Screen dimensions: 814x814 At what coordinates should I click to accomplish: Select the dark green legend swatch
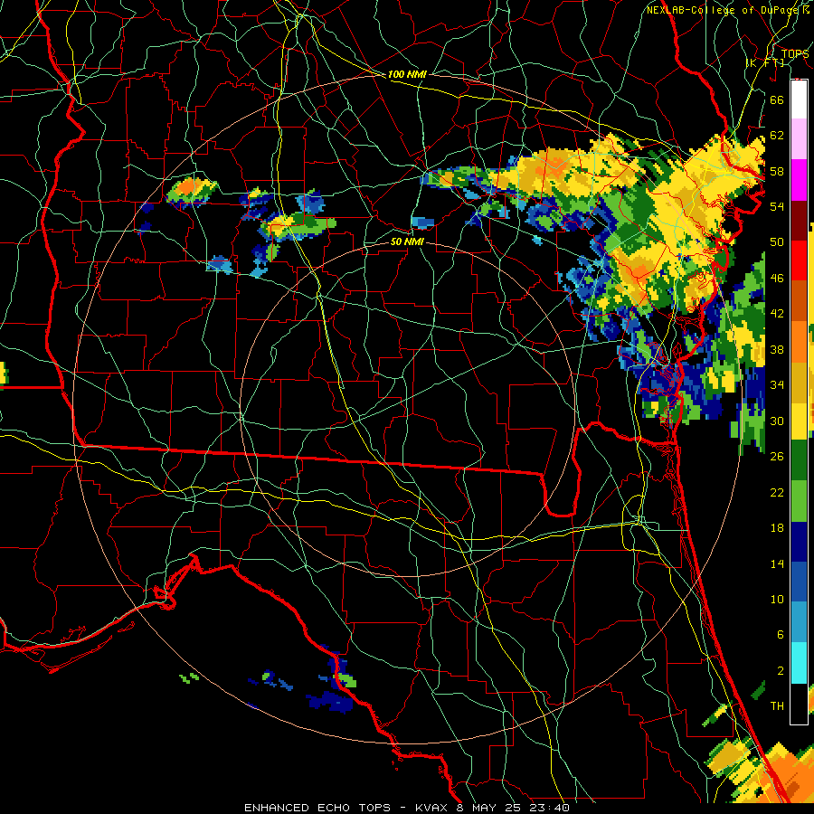pyautogui.click(x=799, y=460)
